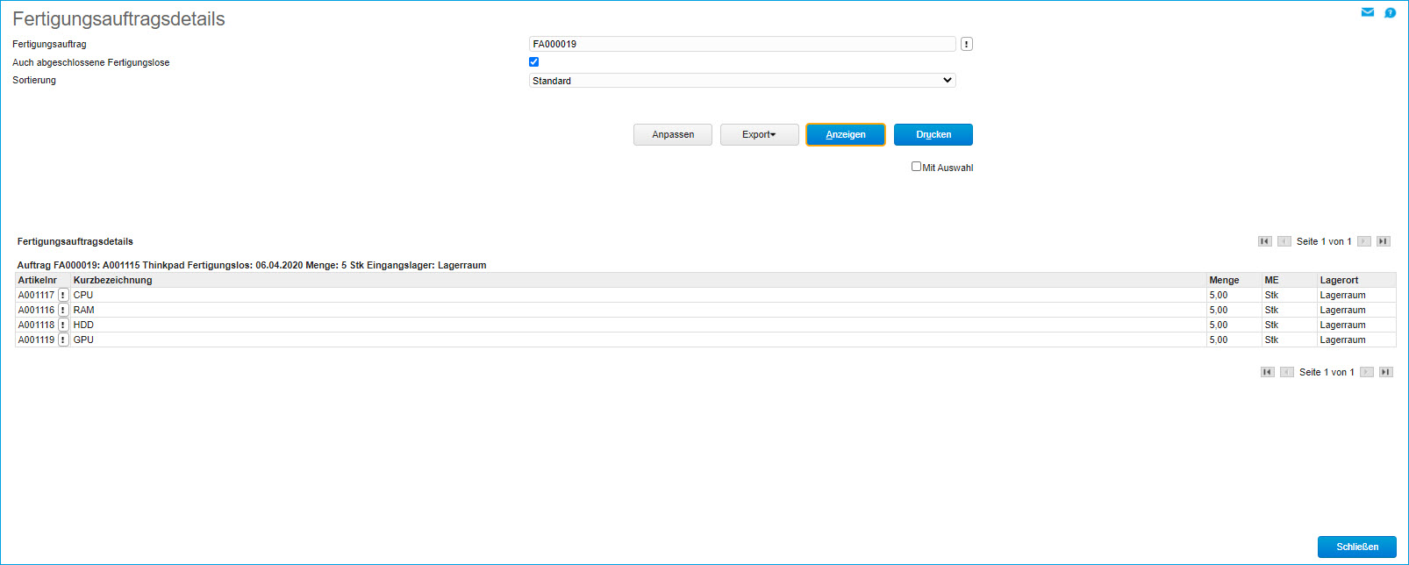
Task: Select the Lagerort cell in the CPU row
Action: coord(1342,296)
